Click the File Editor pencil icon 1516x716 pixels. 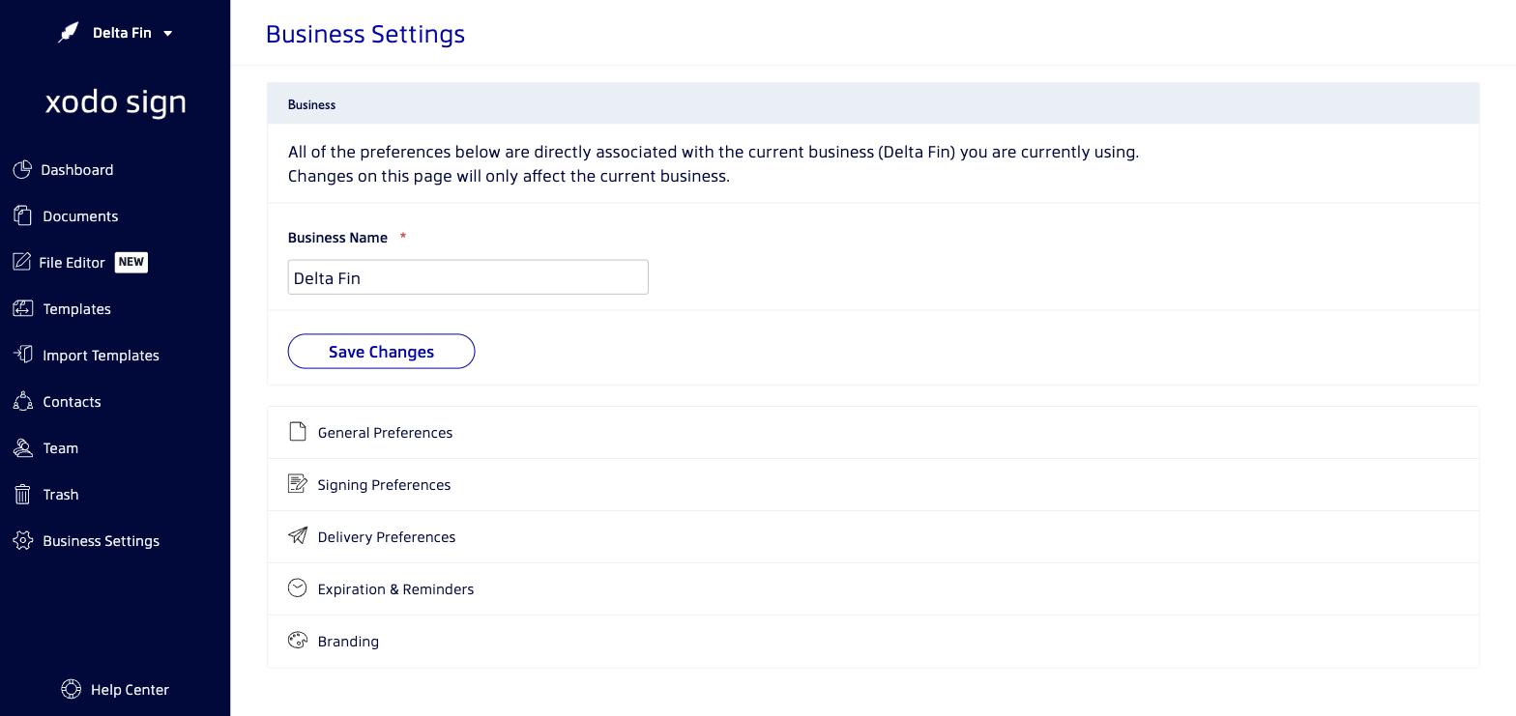tap(22, 262)
